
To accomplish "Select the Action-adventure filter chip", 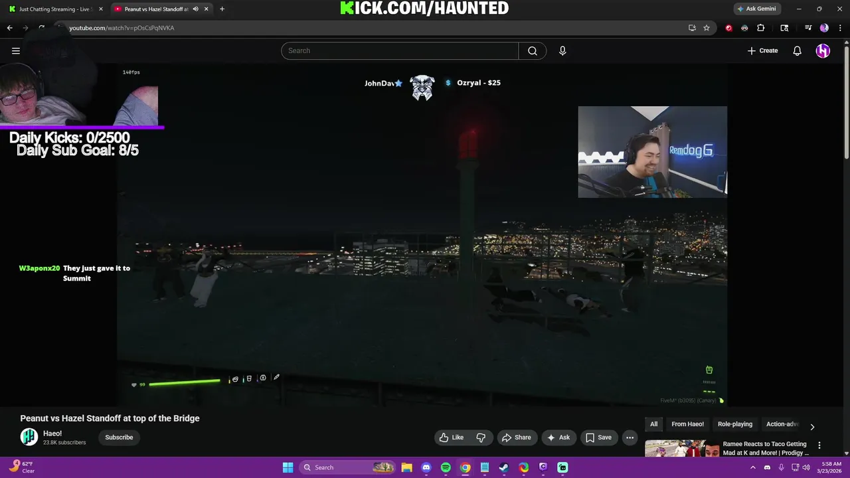I will coord(782,424).
